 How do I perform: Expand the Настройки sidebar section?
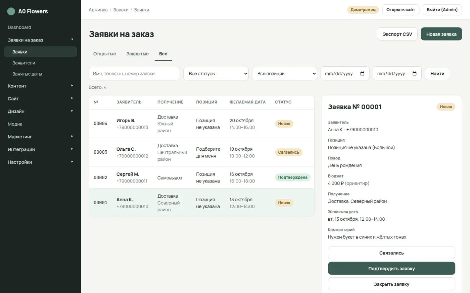pos(40,162)
